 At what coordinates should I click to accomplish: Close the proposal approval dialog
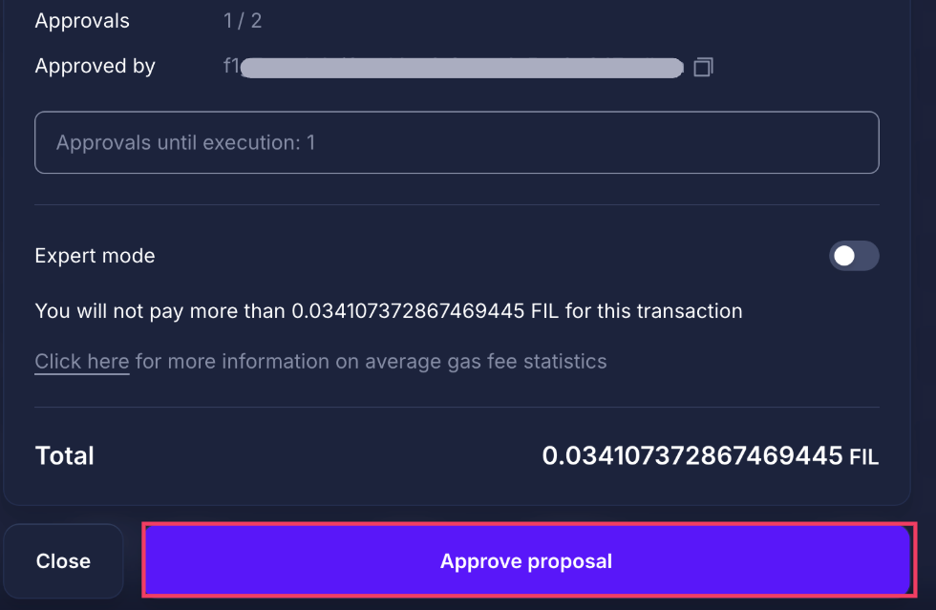coord(63,560)
